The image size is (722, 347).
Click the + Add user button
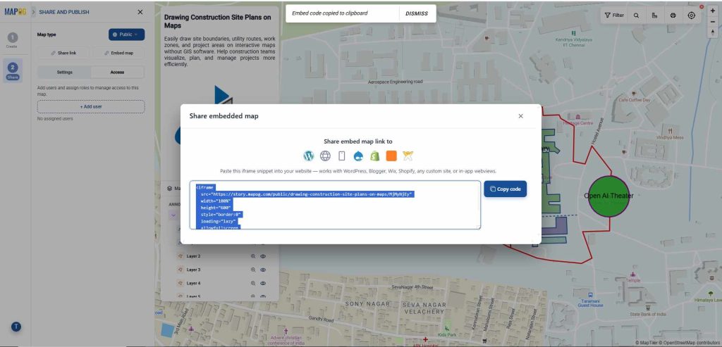[x=91, y=106]
